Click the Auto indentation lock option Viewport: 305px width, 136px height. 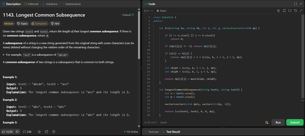tap(161, 11)
